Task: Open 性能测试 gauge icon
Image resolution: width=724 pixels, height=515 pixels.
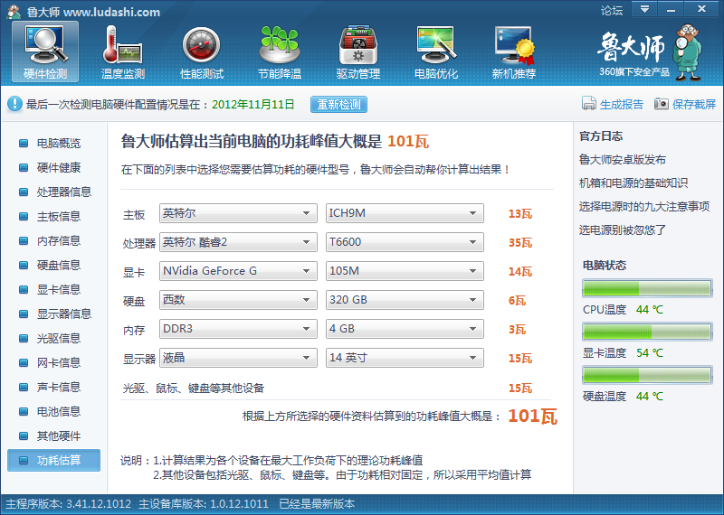Action: pos(201,45)
